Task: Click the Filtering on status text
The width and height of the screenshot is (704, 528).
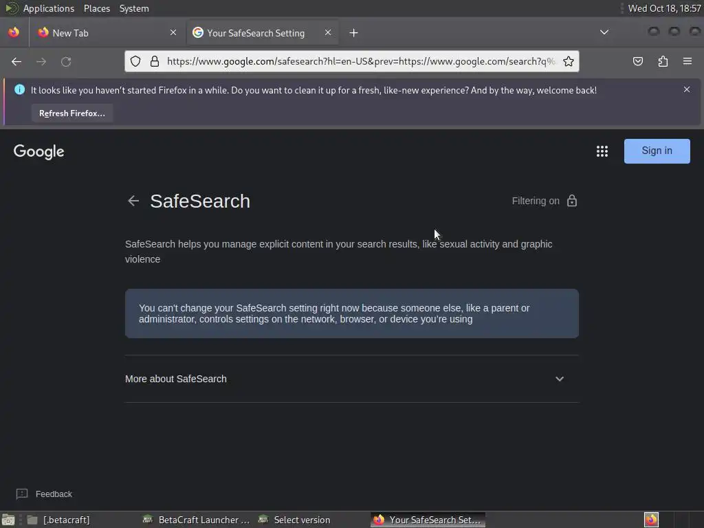Action: [536, 201]
